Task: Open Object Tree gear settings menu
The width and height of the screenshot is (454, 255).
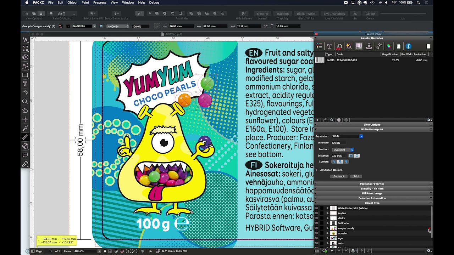Action: click(429, 251)
